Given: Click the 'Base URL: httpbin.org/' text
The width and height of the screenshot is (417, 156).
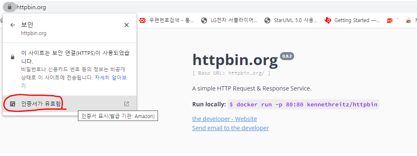Looking at the screenshot, I should click(231, 73).
